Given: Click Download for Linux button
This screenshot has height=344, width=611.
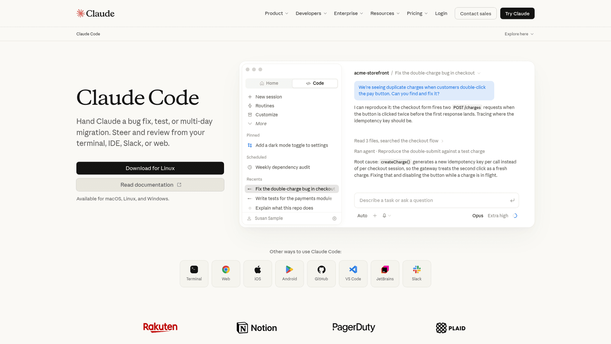Looking at the screenshot, I should [150, 168].
